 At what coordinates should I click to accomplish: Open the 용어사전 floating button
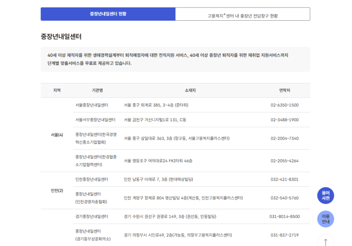[326, 195]
